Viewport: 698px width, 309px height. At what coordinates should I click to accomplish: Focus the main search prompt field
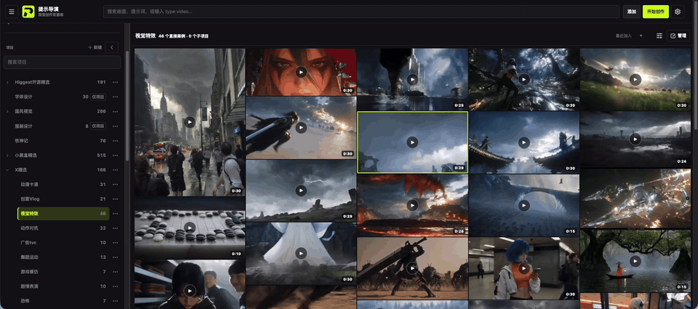click(361, 12)
